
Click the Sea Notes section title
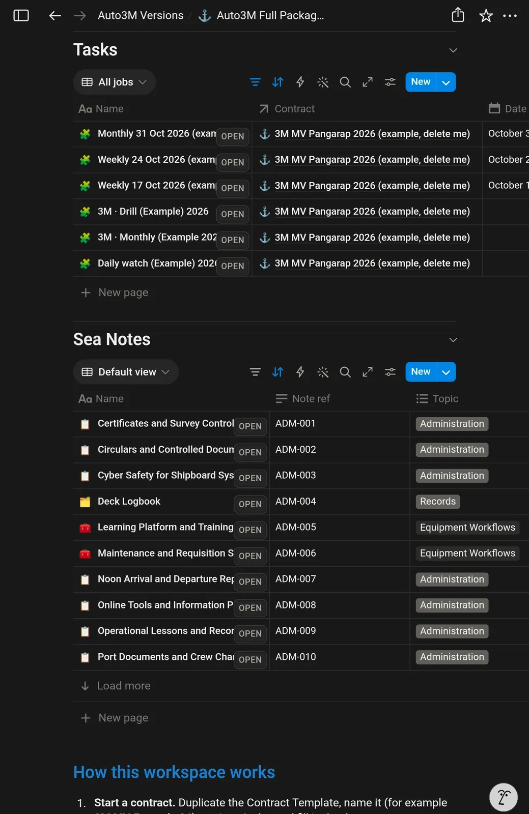point(112,339)
